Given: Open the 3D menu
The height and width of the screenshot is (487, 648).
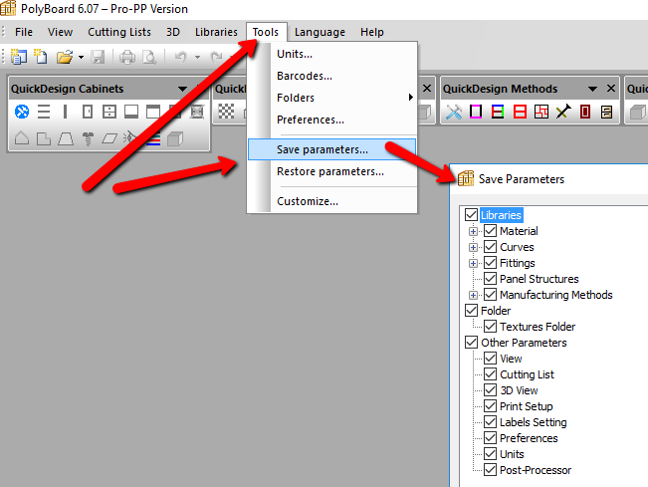Looking at the screenshot, I should click(x=173, y=32).
